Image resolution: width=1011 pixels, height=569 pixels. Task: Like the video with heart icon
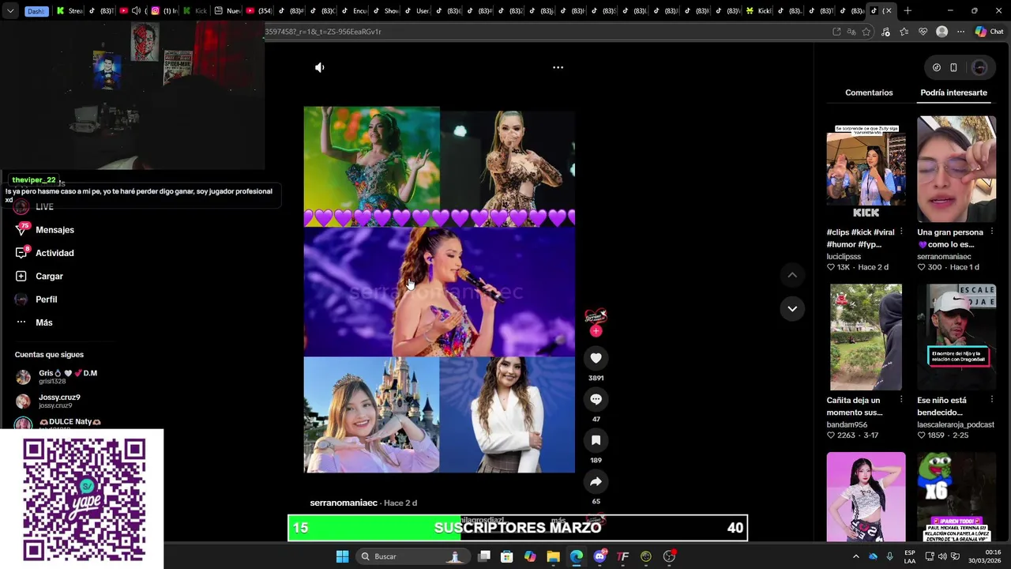coord(596,358)
